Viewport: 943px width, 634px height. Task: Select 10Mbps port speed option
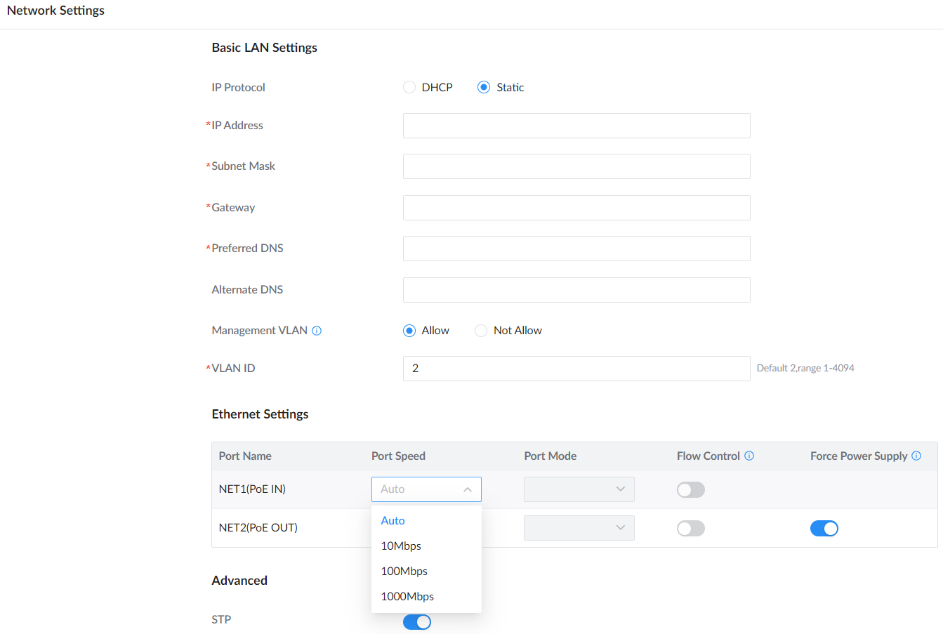[x=426, y=546]
